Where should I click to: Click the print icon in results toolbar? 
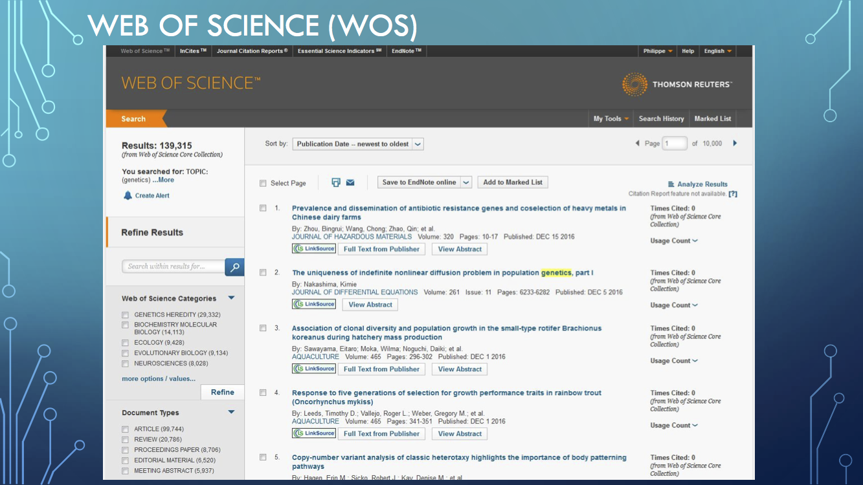click(336, 182)
